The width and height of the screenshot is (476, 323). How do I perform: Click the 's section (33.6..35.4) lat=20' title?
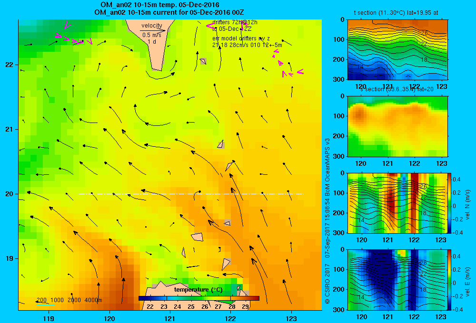coord(397,89)
